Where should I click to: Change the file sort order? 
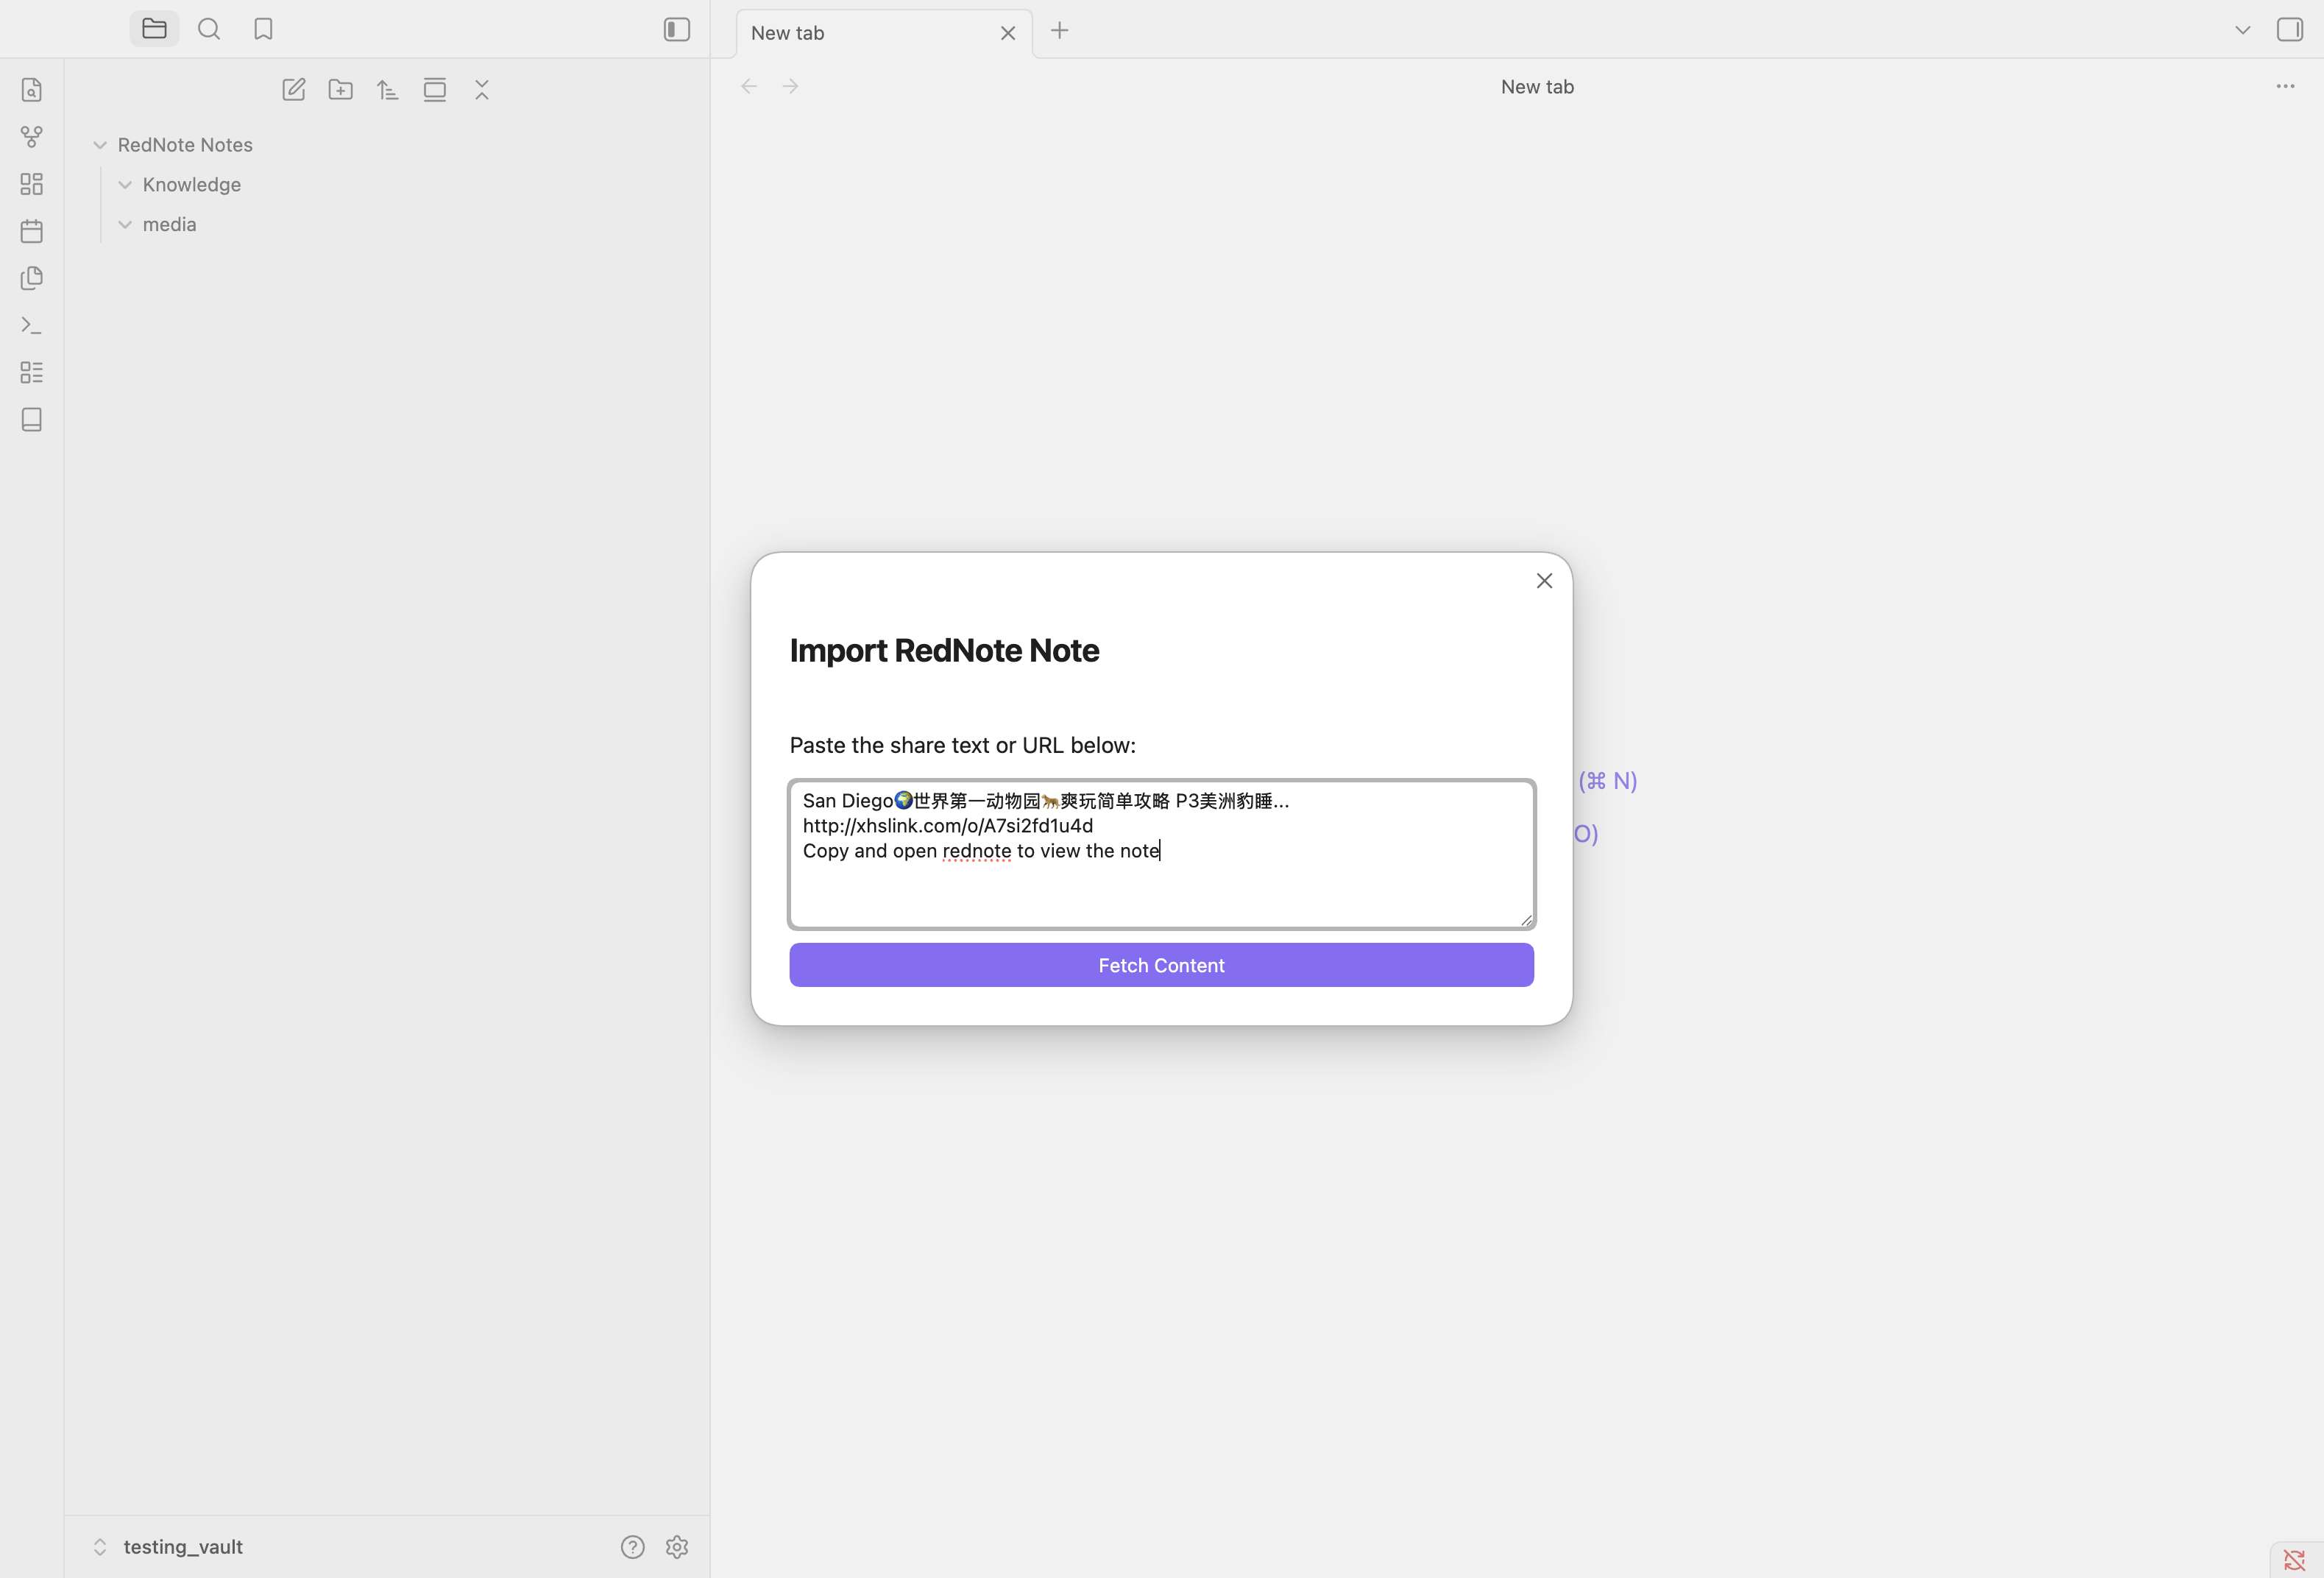pos(387,90)
